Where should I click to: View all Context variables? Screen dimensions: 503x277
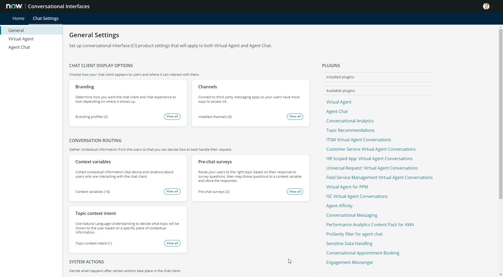point(172,191)
